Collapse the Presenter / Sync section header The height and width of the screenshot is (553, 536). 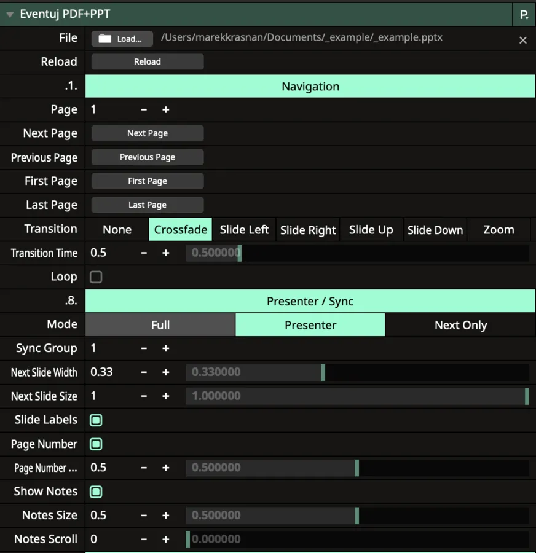(310, 301)
